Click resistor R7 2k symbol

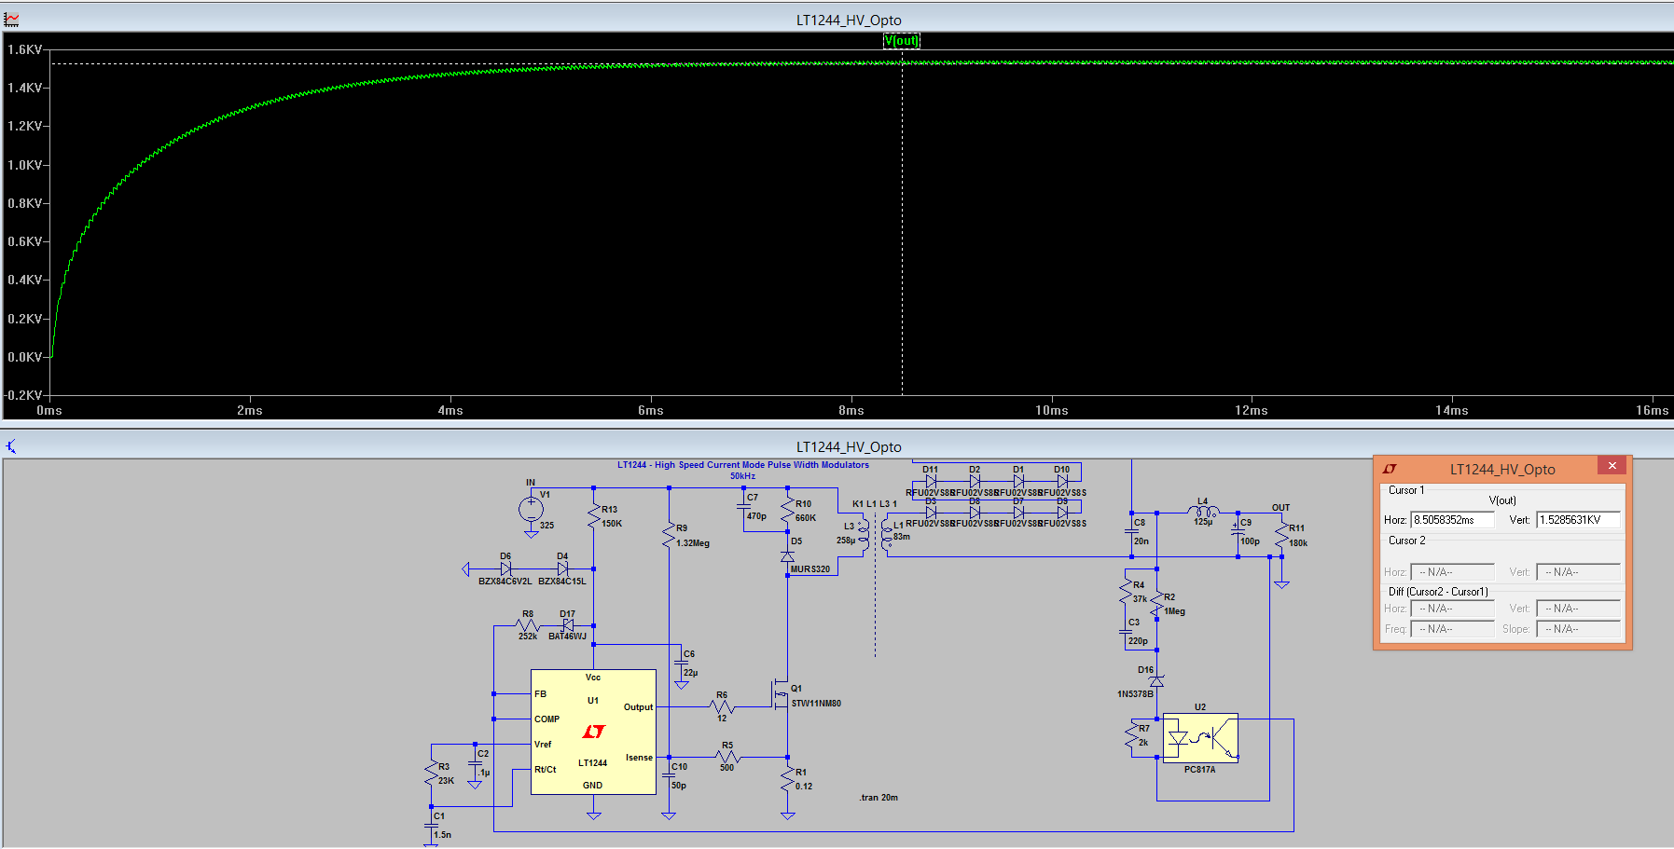coord(1131,735)
